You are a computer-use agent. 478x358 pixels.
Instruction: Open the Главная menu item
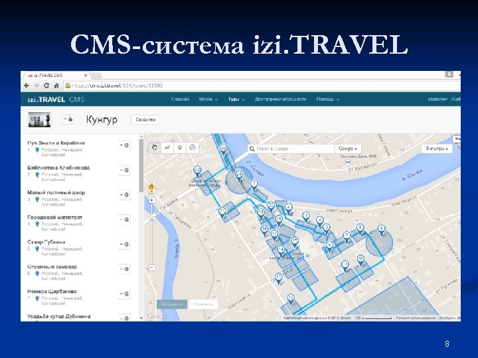click(x=180, y=99)
